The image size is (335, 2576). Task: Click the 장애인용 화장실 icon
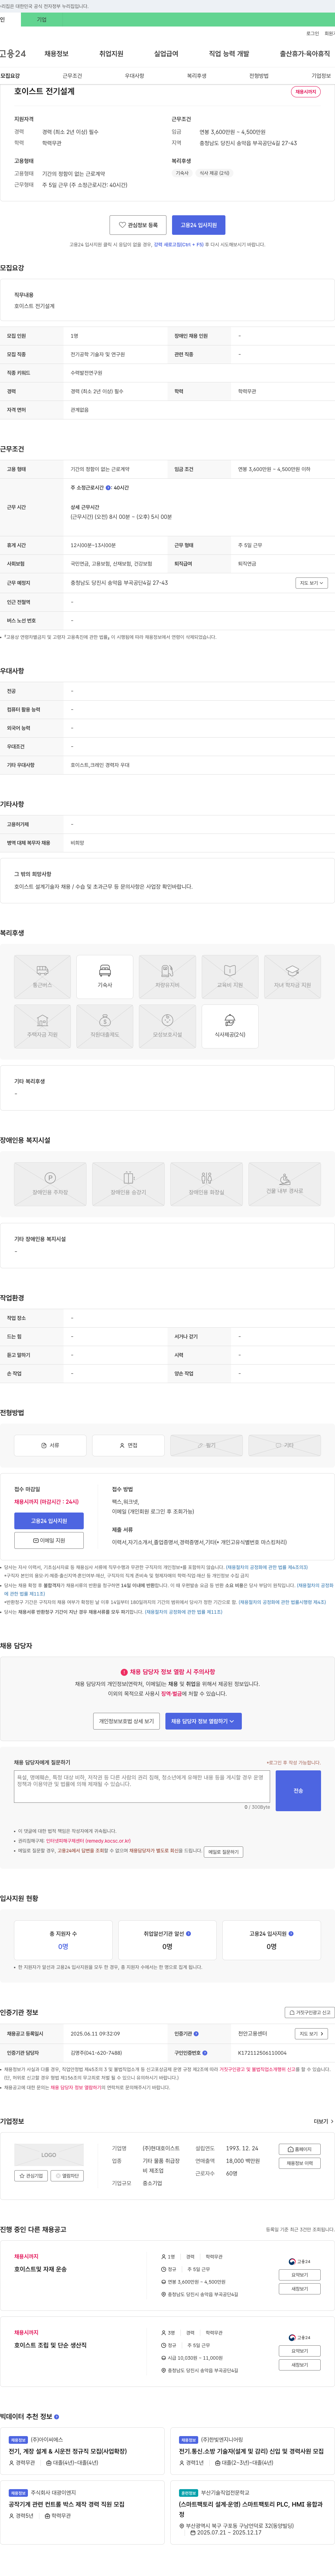pyautogui.click(x=206, y=1183)
